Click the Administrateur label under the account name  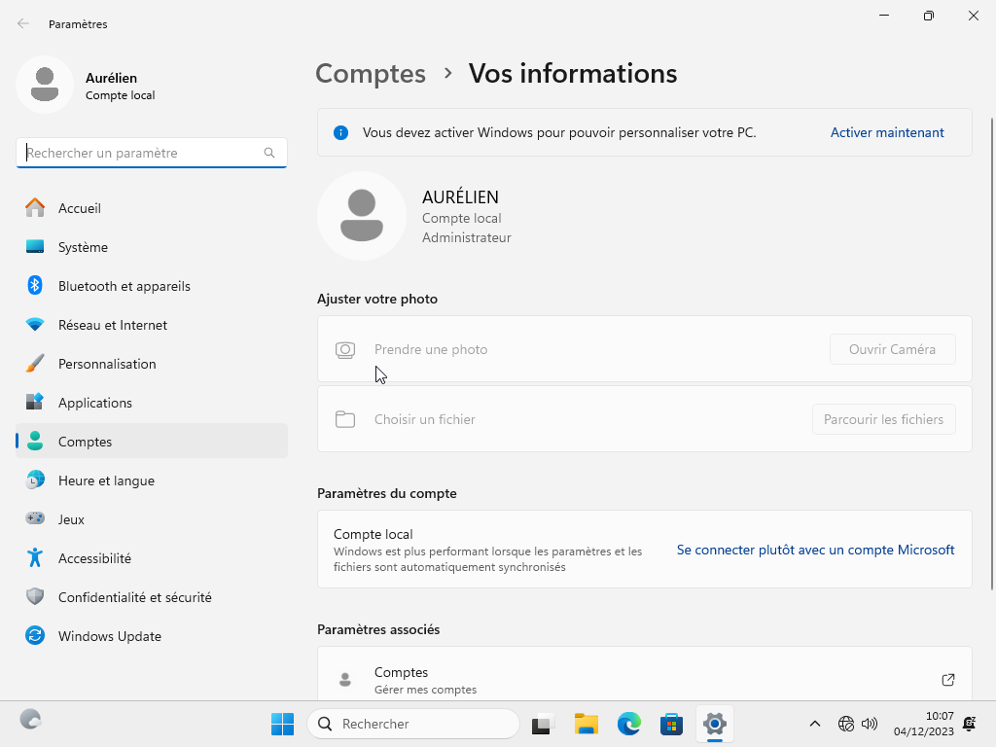(x=466, y=237)
